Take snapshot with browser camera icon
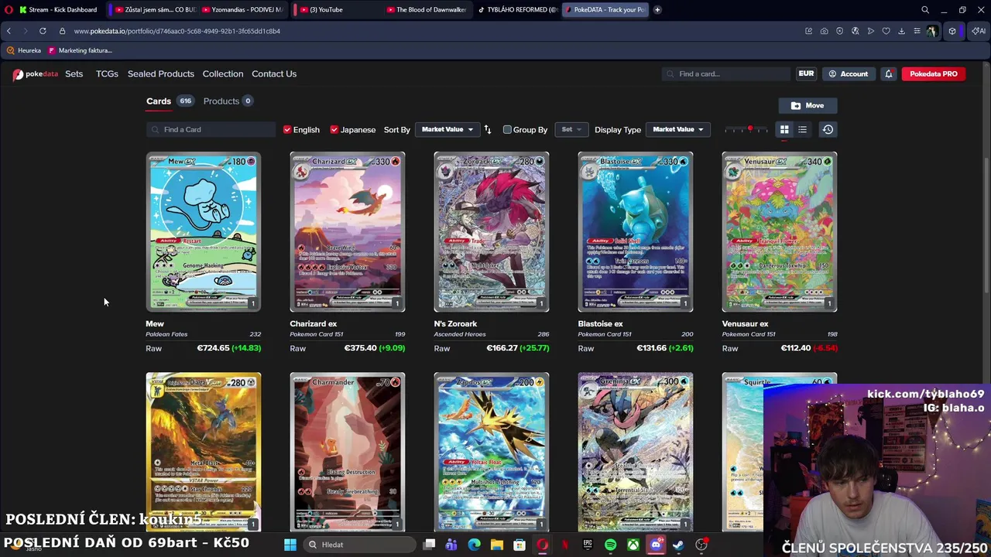This screenshot has width=991, height=557. point(824,31)
